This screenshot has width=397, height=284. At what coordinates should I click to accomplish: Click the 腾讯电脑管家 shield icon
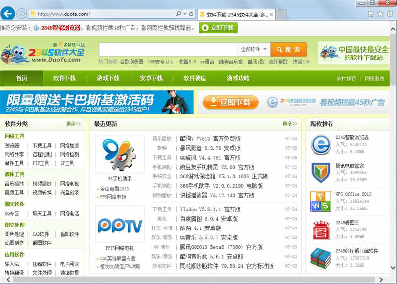pos(321,172)
